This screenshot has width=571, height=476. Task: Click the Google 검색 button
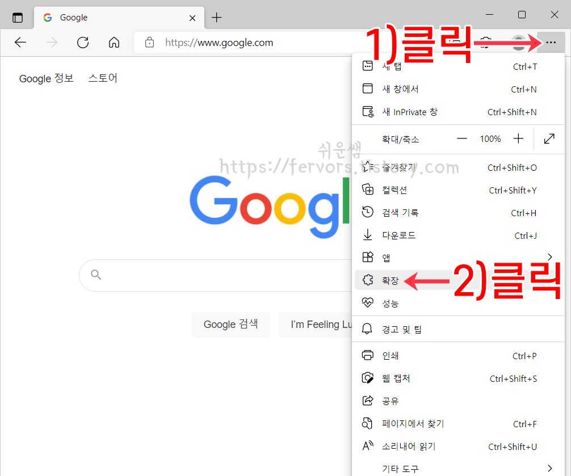pyautogui.click(x=230, y=325)
